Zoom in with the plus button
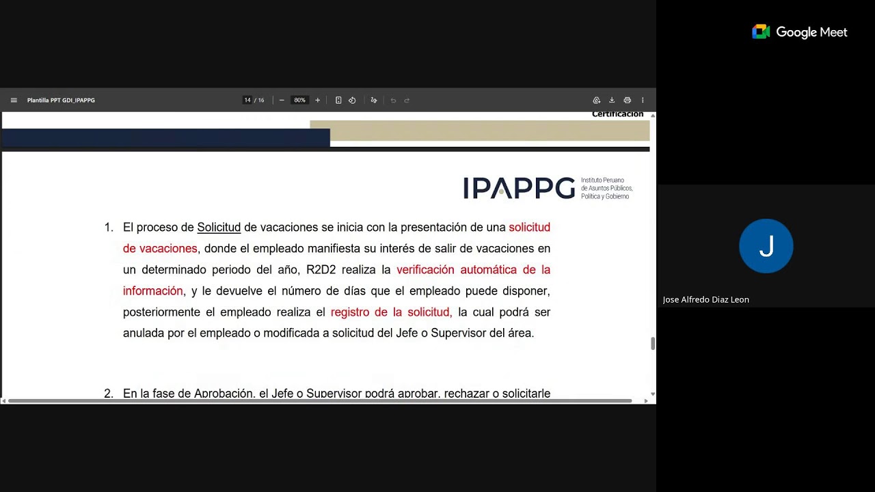Viewport: 875px width, 492px height. point(317,100)
